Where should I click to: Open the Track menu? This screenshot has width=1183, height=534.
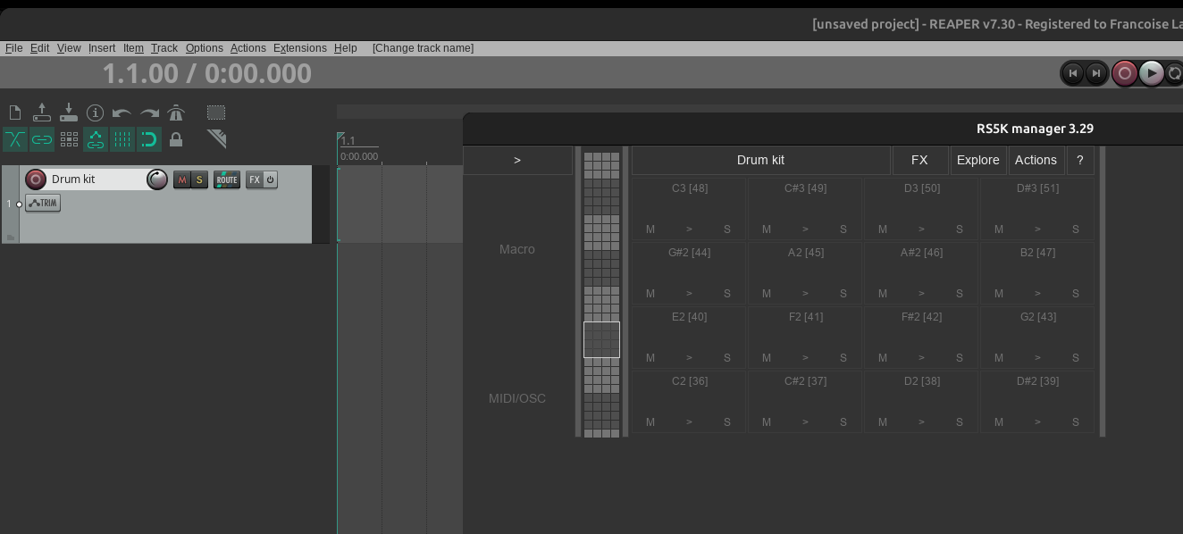(x=164, y=48)
